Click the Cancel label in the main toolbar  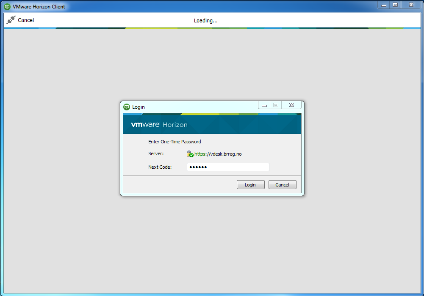click(26, 20)
